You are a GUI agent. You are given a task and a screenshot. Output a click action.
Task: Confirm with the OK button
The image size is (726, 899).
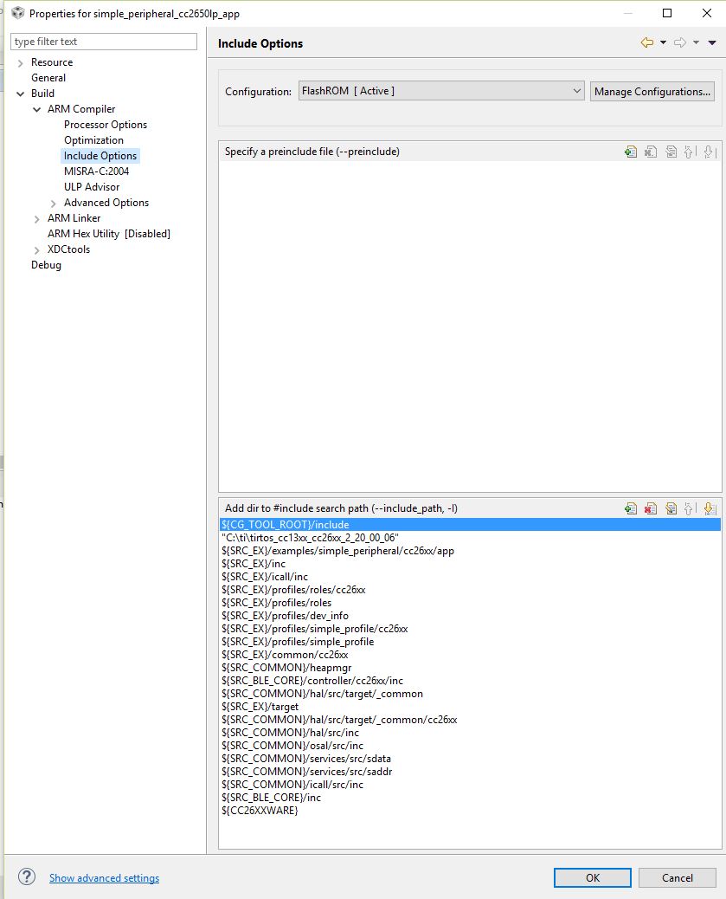[593, 878]
